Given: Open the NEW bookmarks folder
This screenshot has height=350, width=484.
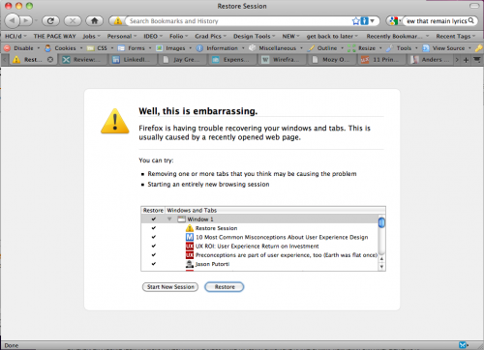Looking at the screenshot, I should (291, 36).
